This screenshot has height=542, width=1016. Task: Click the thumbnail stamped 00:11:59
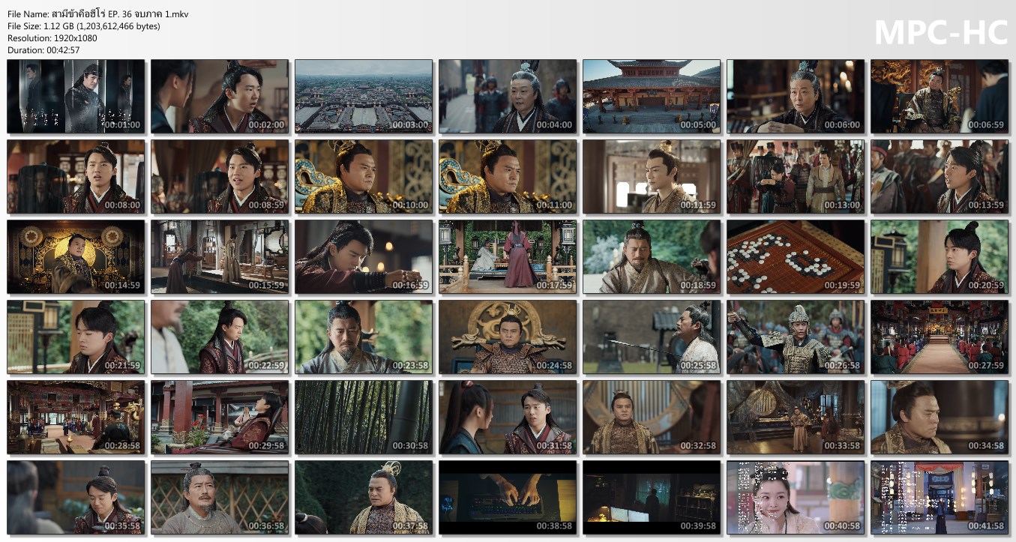tap(652, 177)
